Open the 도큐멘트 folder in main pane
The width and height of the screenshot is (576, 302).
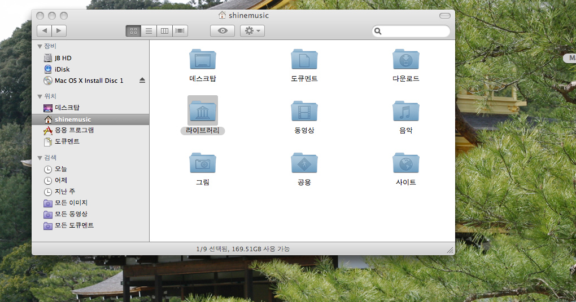pyautogui.click(x=304, y=60)
